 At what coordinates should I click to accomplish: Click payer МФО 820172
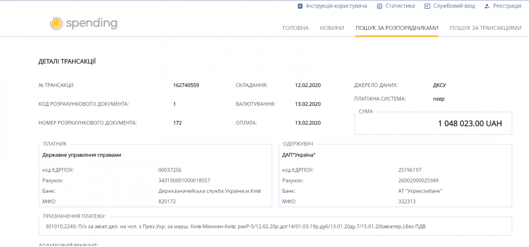(167, 202)
